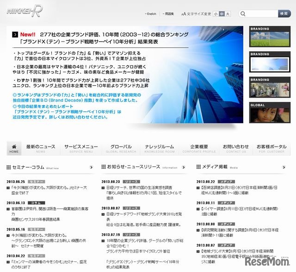Open the 用語集 glossary link
This screenshot has height=272, width=296.
coord(168,14)
